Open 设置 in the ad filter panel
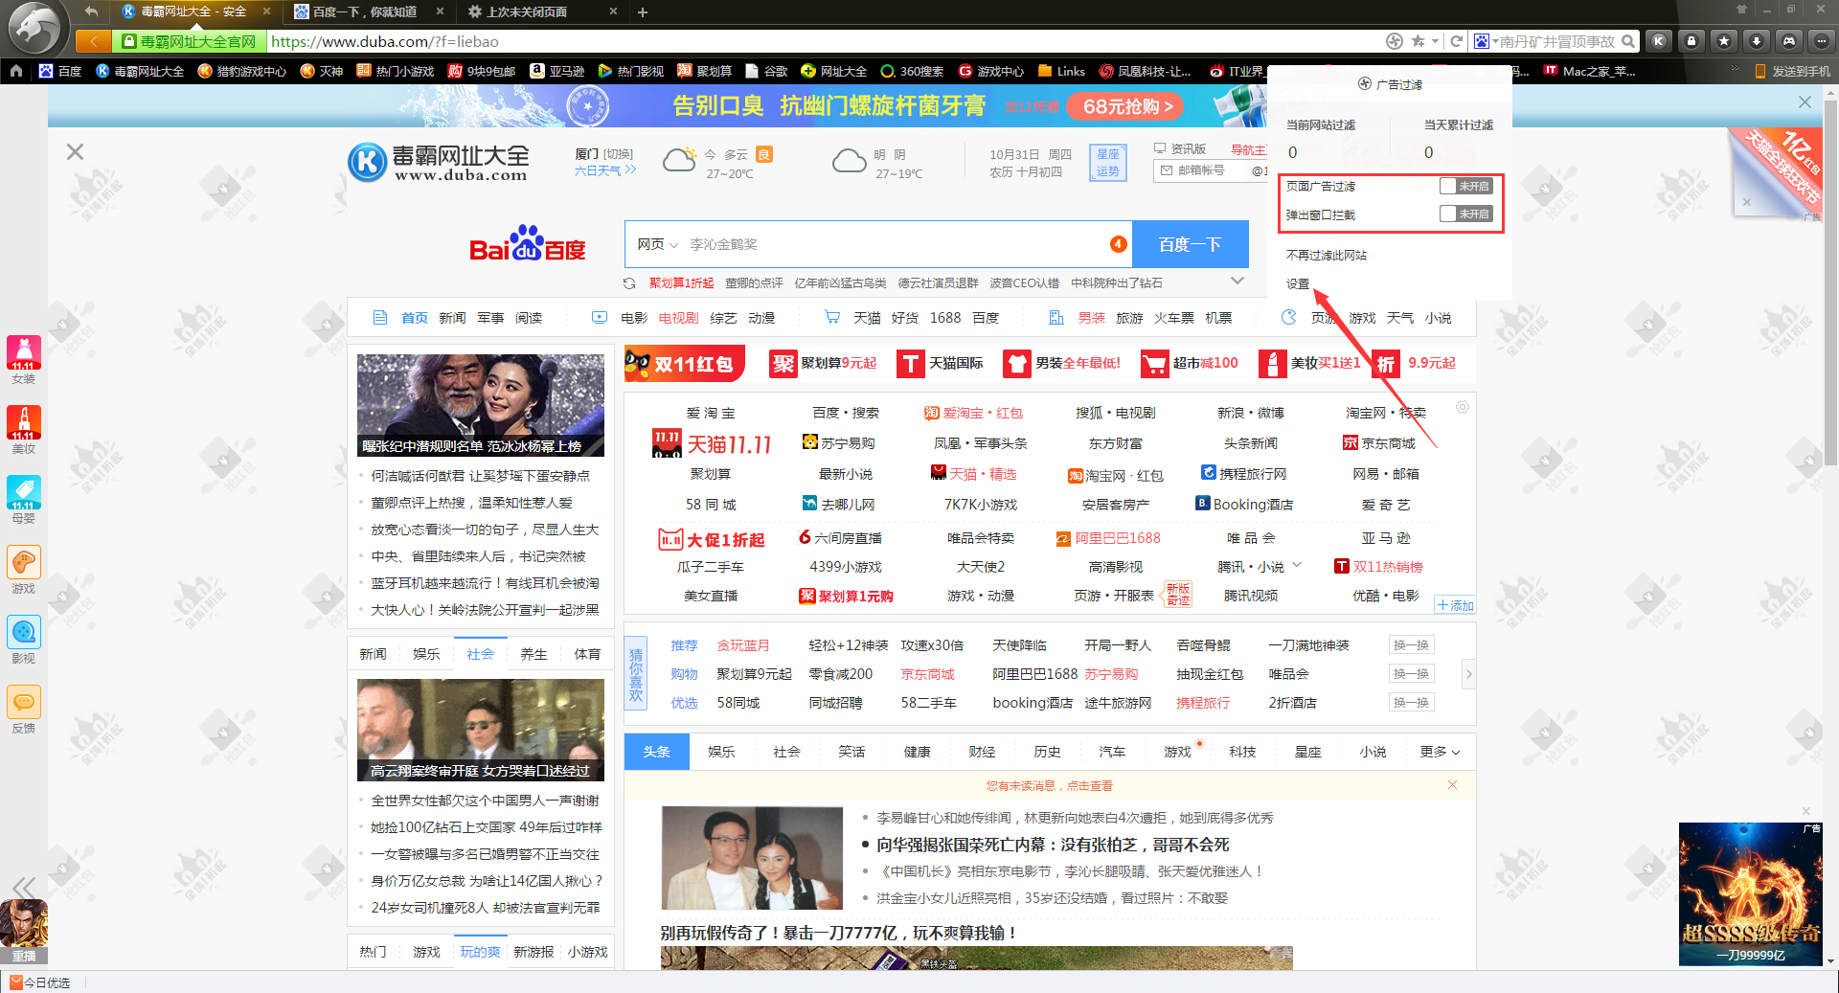Screen dimensions: 1839x993 [1297, 283]
